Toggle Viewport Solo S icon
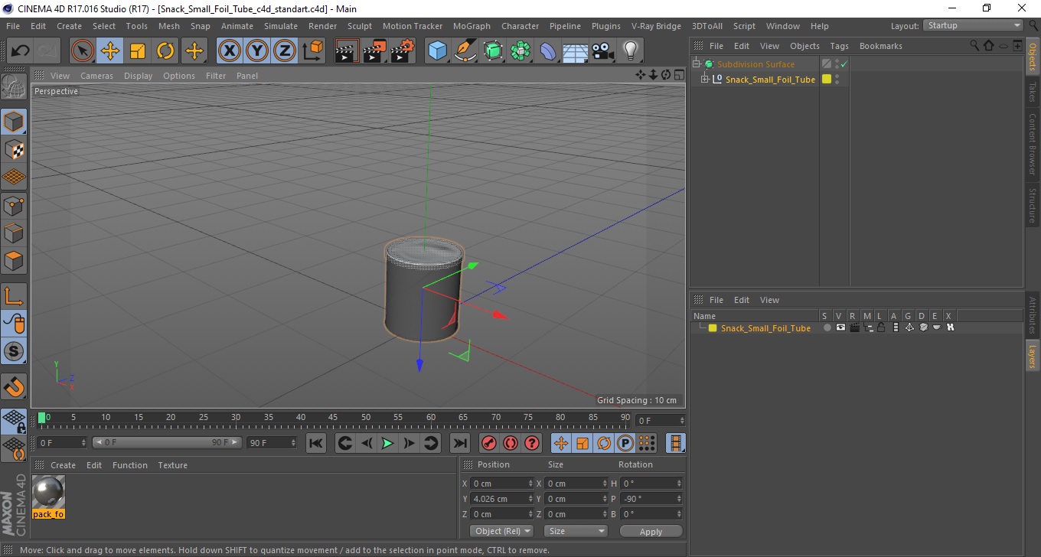 pos(14,352)
